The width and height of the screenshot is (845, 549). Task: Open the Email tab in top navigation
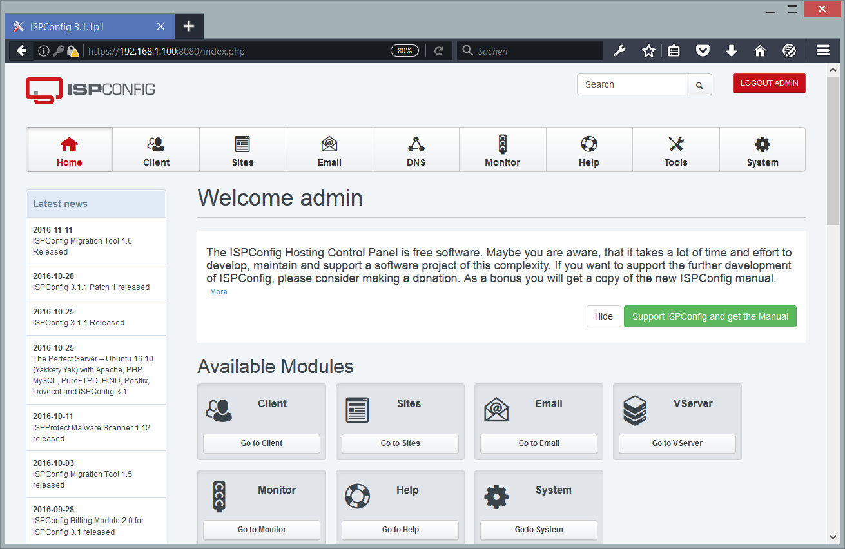click(329, 149)
